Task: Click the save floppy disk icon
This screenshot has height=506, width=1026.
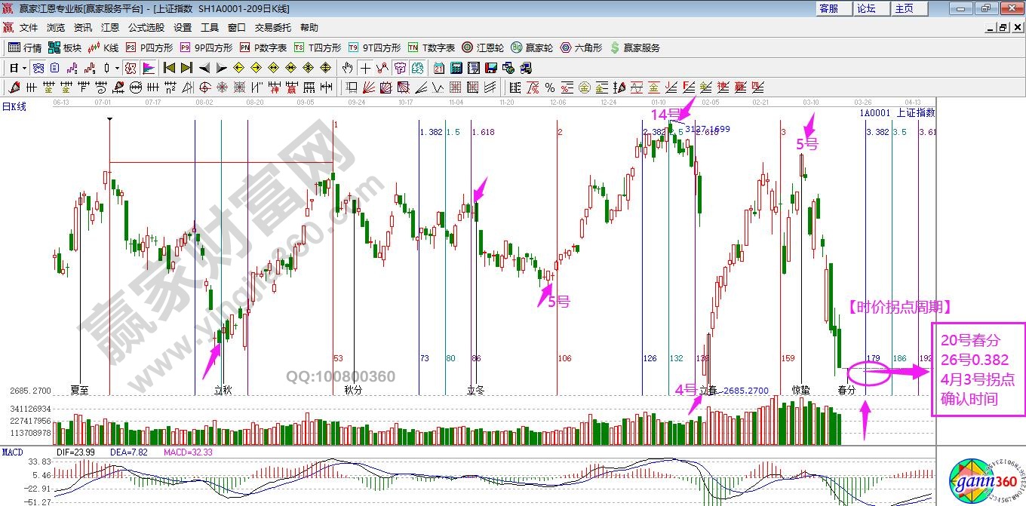Action: (491, 68)
